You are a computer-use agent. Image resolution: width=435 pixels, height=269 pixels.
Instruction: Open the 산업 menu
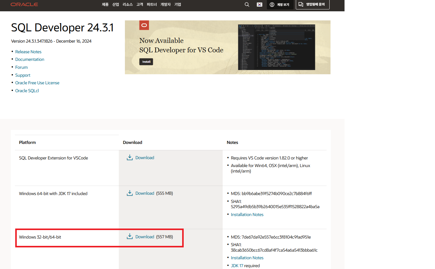point(115,5)
